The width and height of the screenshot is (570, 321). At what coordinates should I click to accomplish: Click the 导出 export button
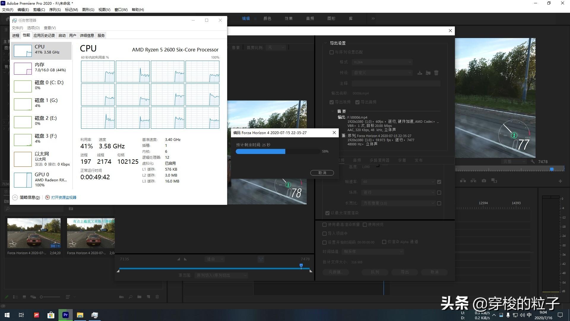405,272
